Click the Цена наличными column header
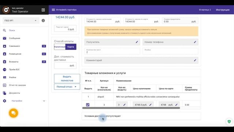This screenshot has width=234, height=132. point(141,89)
